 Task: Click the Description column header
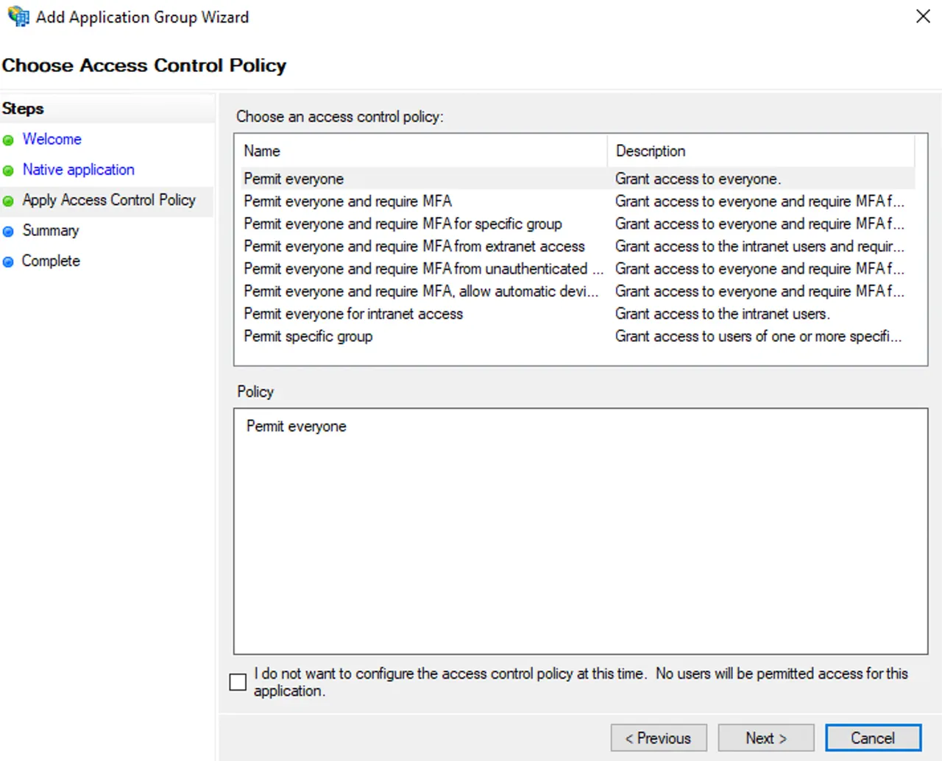(x=761, y=151)
